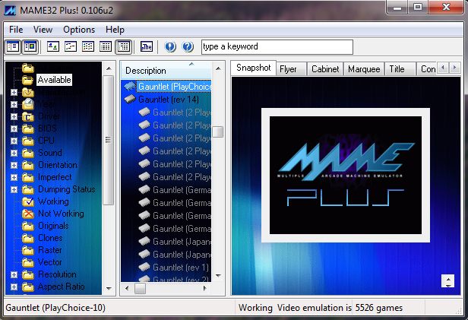Screen dimensions: 468x320
Task: Click the Driver folder icon
Action: (28, 116)
